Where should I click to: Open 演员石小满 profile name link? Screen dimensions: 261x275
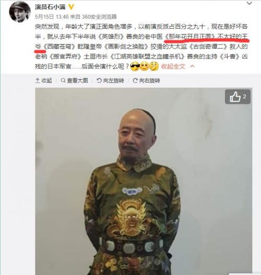[x=50, y=7]
